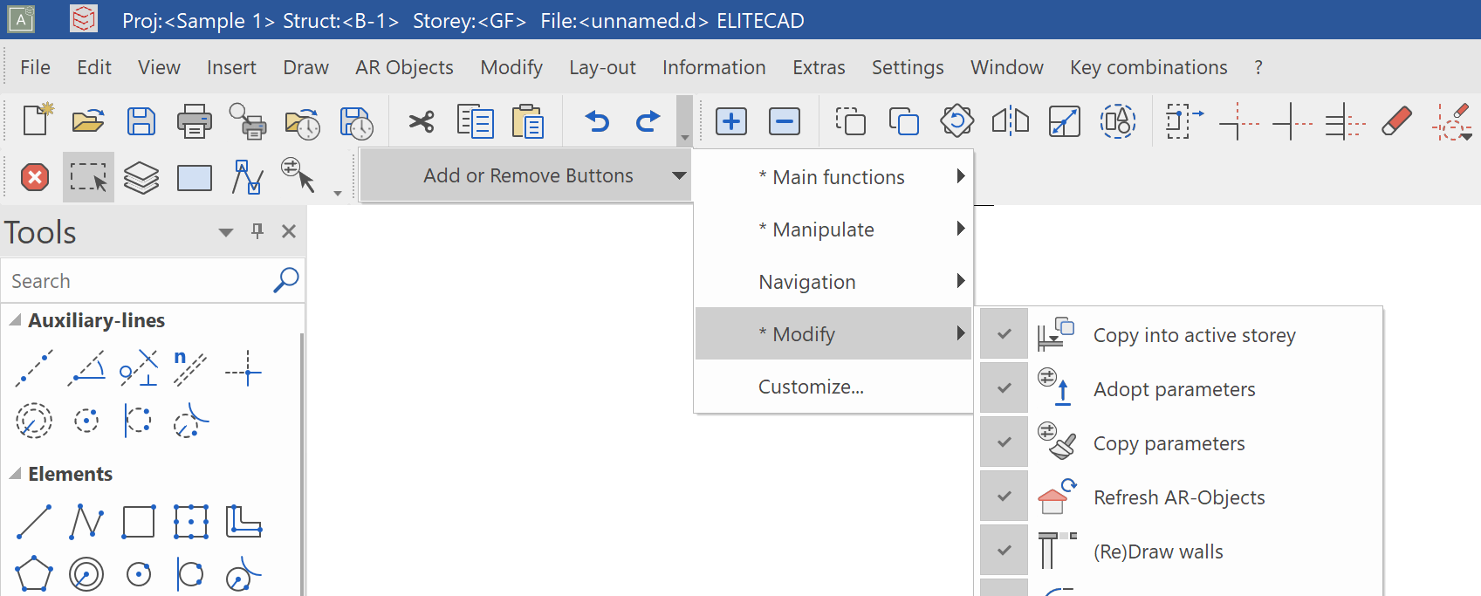Open the Information menu
Viewport: 1481px width, 596px height.
coord(714,67)
